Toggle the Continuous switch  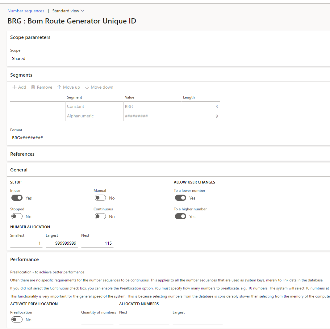pyautogui.click(x=100, y=216)
